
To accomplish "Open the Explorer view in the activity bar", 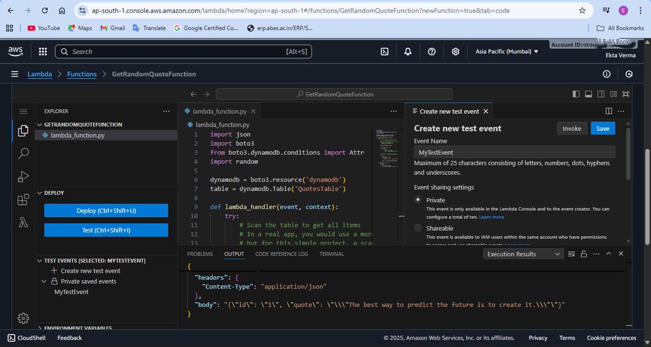I will [x=23, y=131].
